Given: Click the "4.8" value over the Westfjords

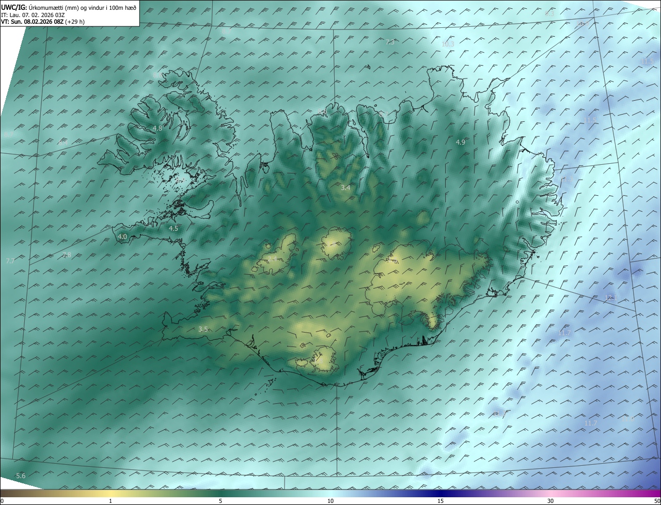Looking at the screenshot, I should 158,129.
